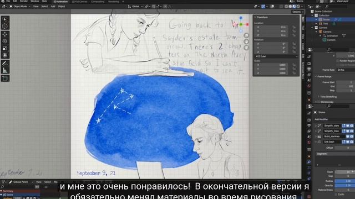Open the Frame Rate 24 fps dropdown
355x199 pixels.
pyautogui.click(x=346, y=70)
